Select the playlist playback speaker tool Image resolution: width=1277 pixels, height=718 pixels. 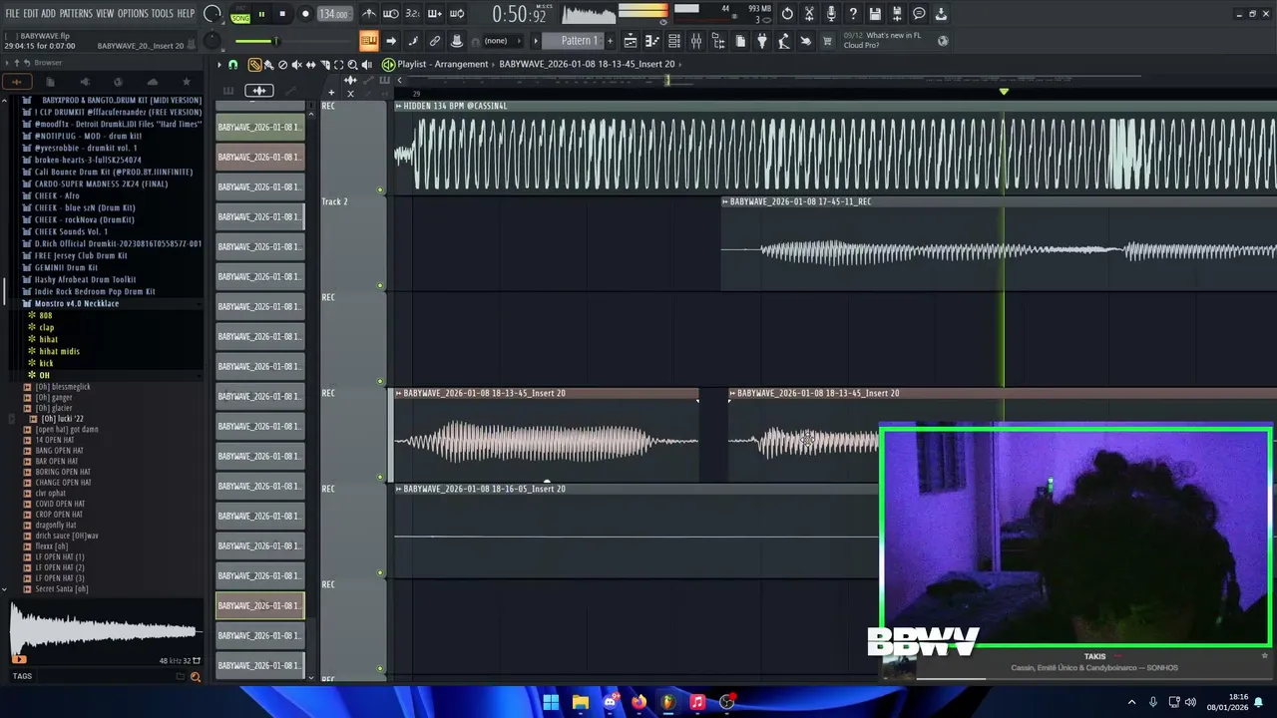[366, 65]
